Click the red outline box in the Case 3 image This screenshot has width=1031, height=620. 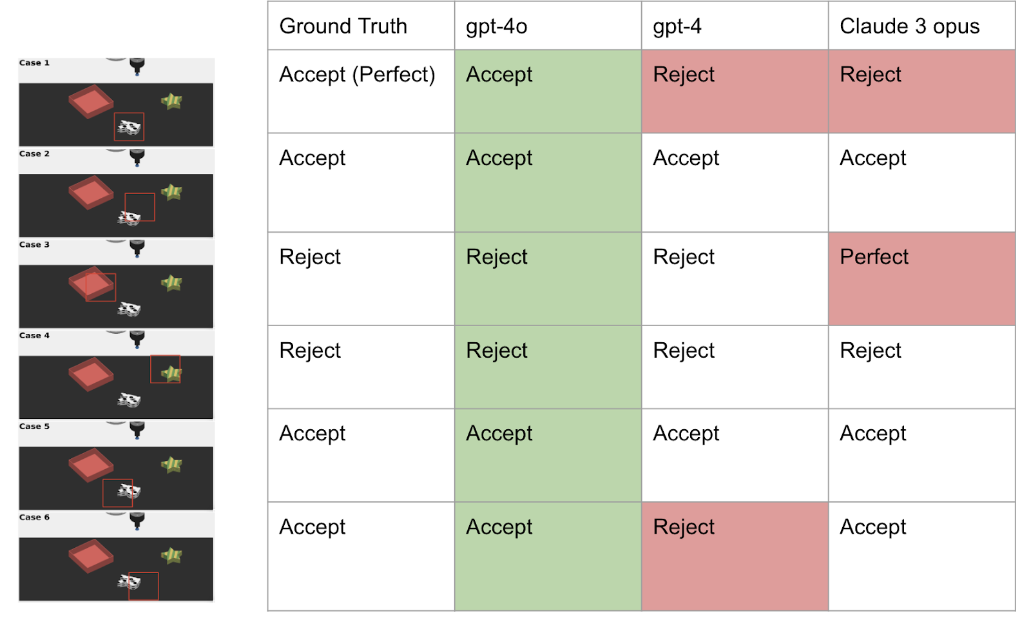click(101, 287)
